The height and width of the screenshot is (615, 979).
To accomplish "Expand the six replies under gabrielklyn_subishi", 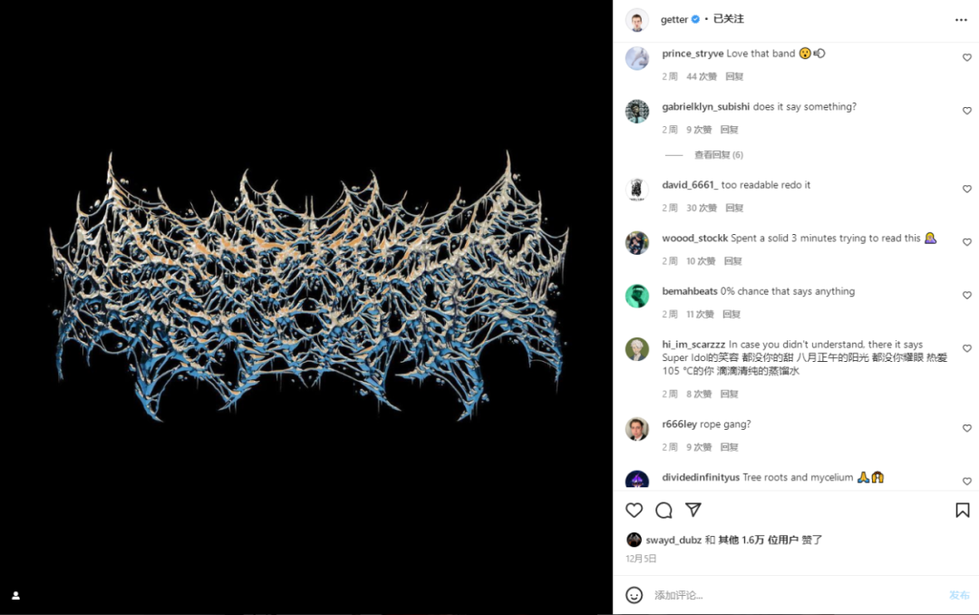I will 719,154.
